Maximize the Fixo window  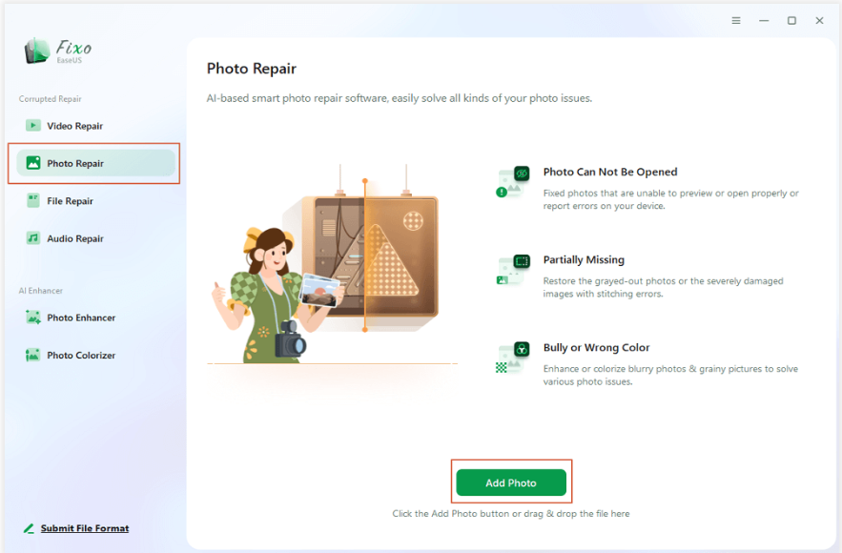point(791,20)
